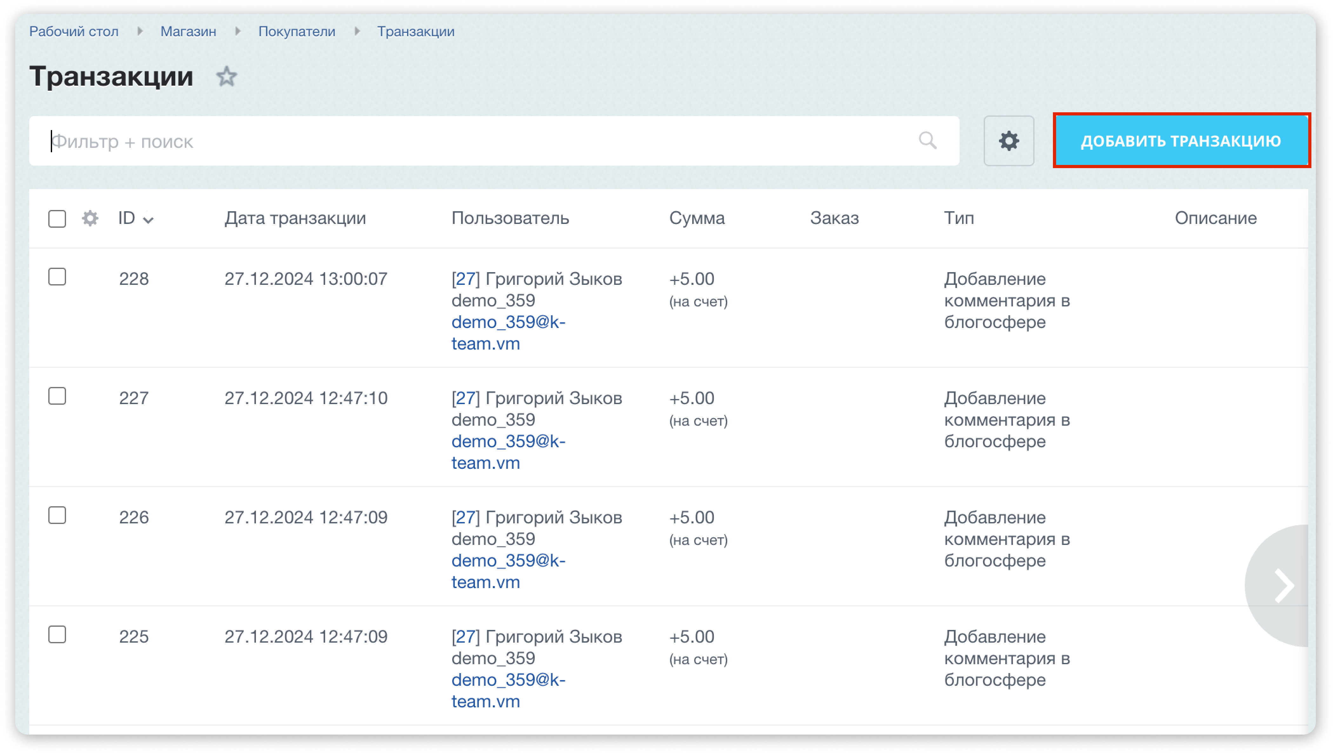The width and height of the screenshot is (1333, 753).
Task: Open filter settings with the gear button
Action: [x=1008, y=141]
